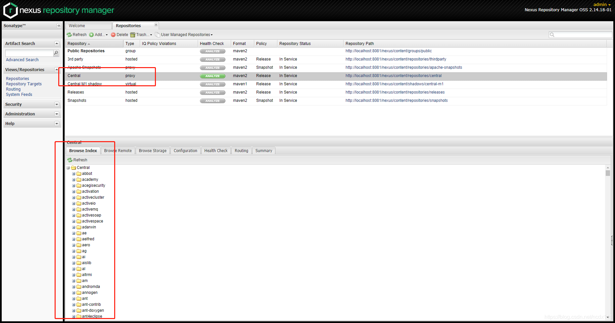Viewport: 615px width, 323px height.
Task: Open the thirdparty repository path URL
Action: (x=396, y=59)
